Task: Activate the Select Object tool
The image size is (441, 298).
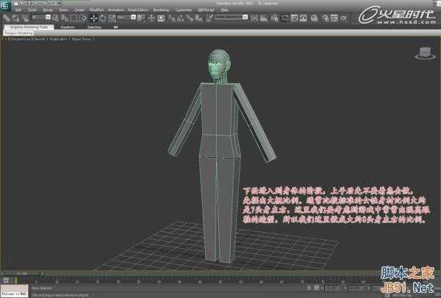Action: click(56, 18)
